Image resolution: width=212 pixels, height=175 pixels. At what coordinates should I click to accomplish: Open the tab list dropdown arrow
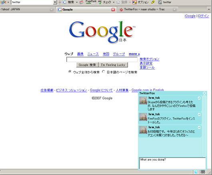(209, 10)
